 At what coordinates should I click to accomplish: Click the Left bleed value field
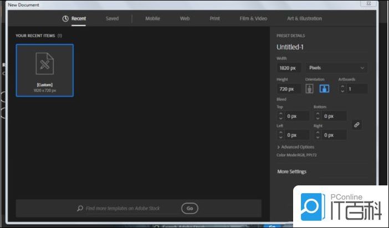tap(297, 135)
